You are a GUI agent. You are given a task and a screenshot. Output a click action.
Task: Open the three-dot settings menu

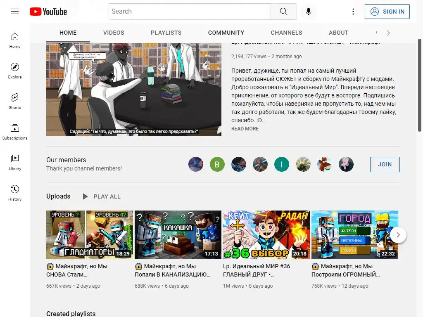point(353,12)
